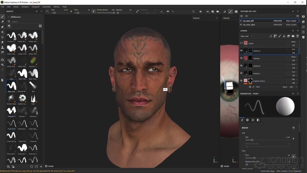Open blend mode dropdown of target layer
Viewport: 307px width, 173px height.
click(294, 42)
